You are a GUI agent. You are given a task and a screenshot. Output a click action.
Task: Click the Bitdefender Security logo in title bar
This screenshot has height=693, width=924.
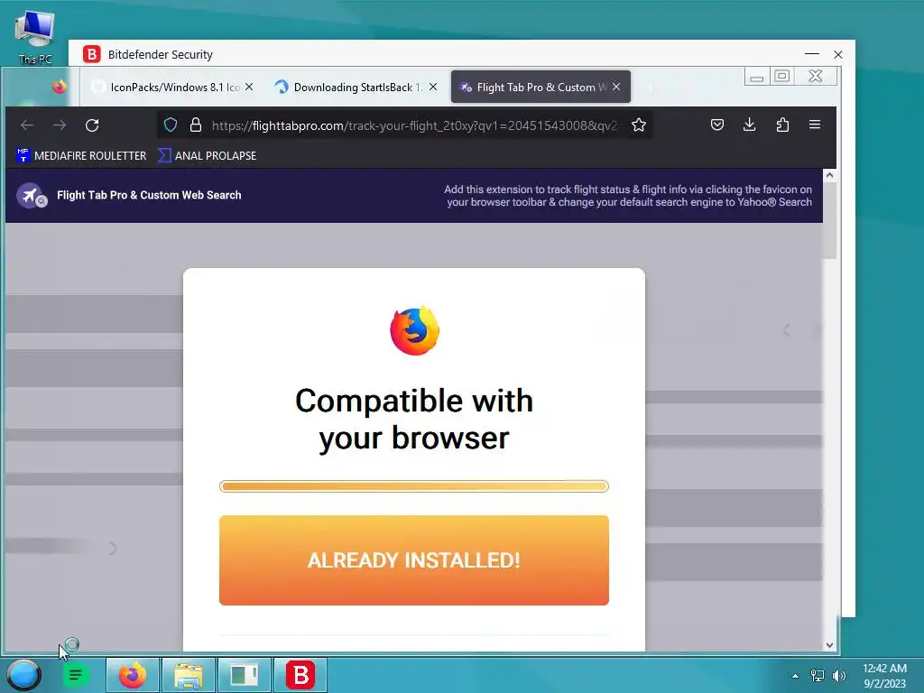coord(91,54)
